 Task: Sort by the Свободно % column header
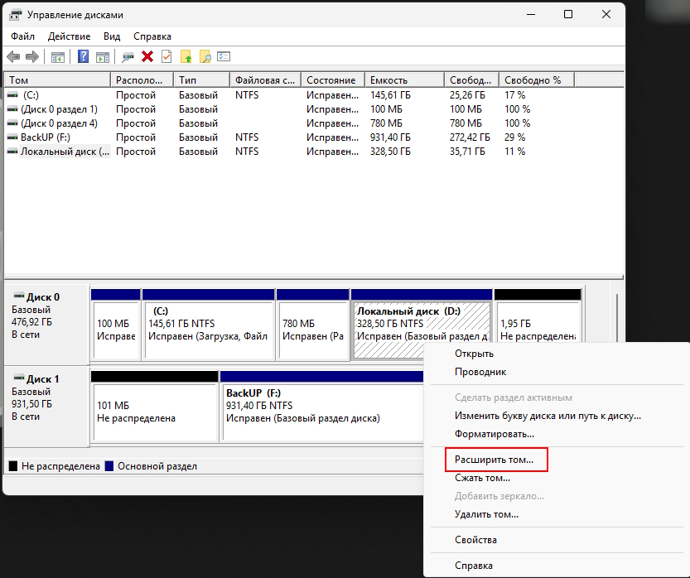point(537,80)
